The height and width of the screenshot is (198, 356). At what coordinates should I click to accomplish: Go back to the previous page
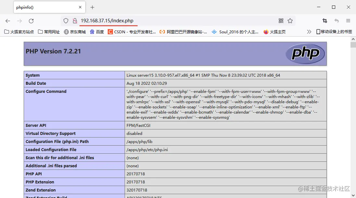pyautogui.click(x=8, y=21)
